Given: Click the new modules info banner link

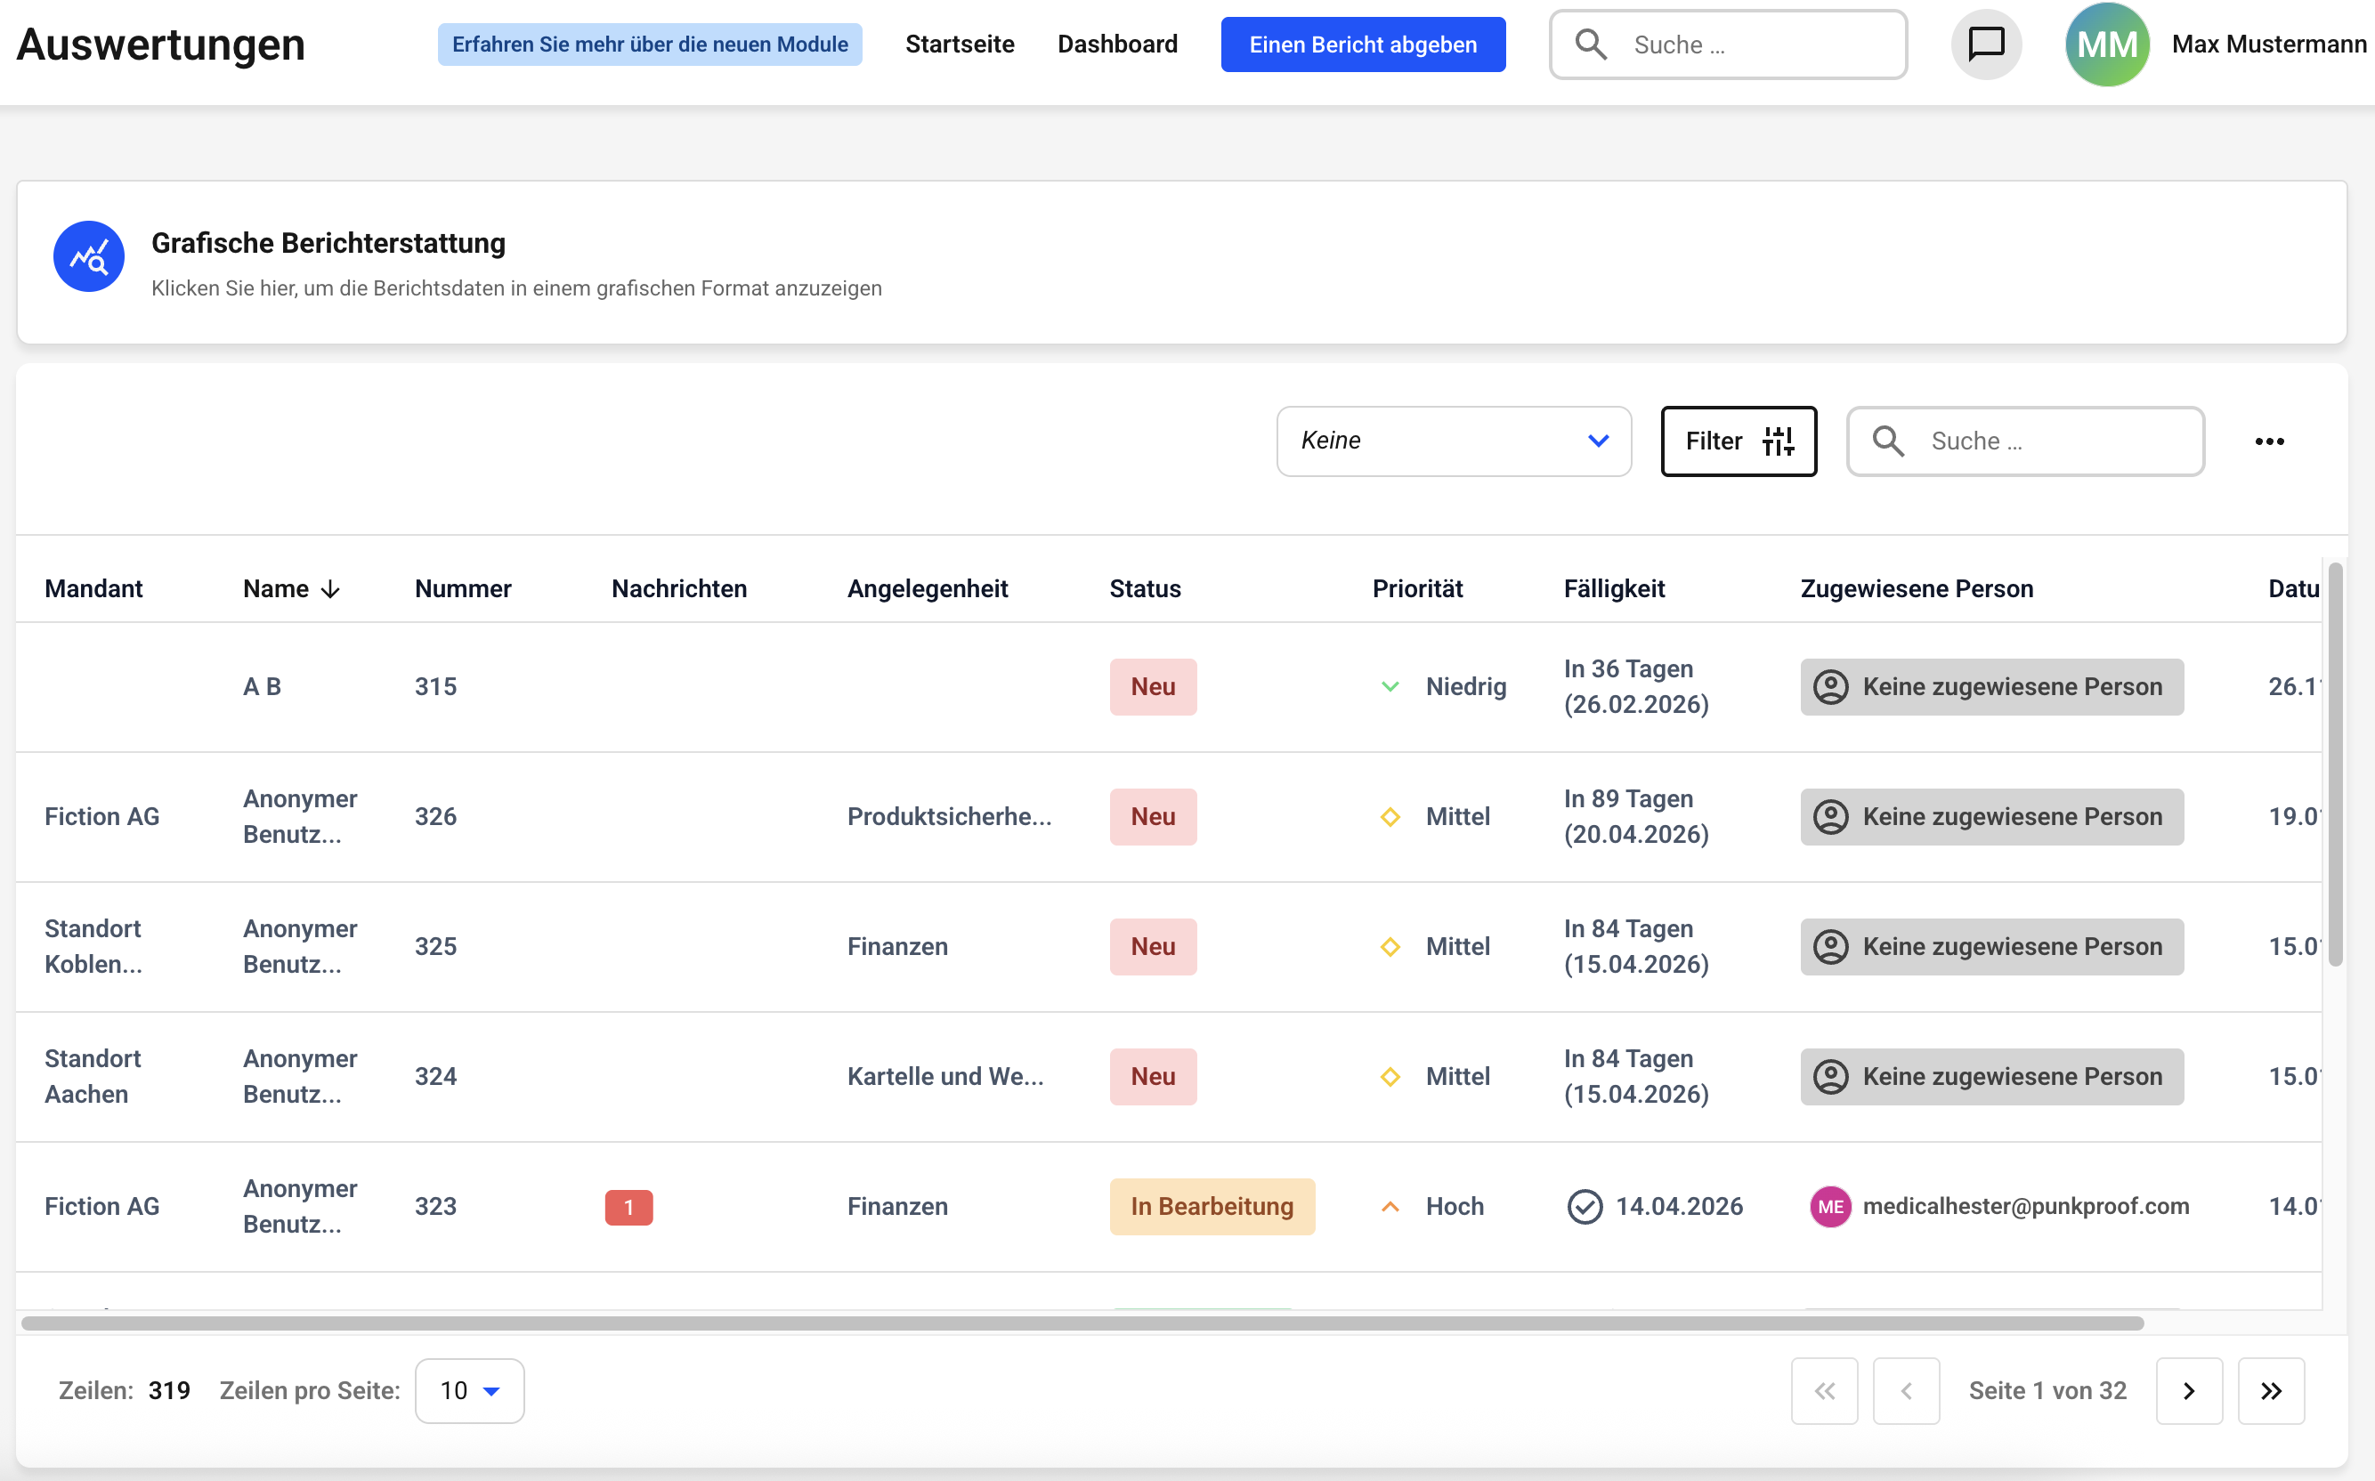Looking at the screenshot, I should pyautogui.click(x=649, y=45).
